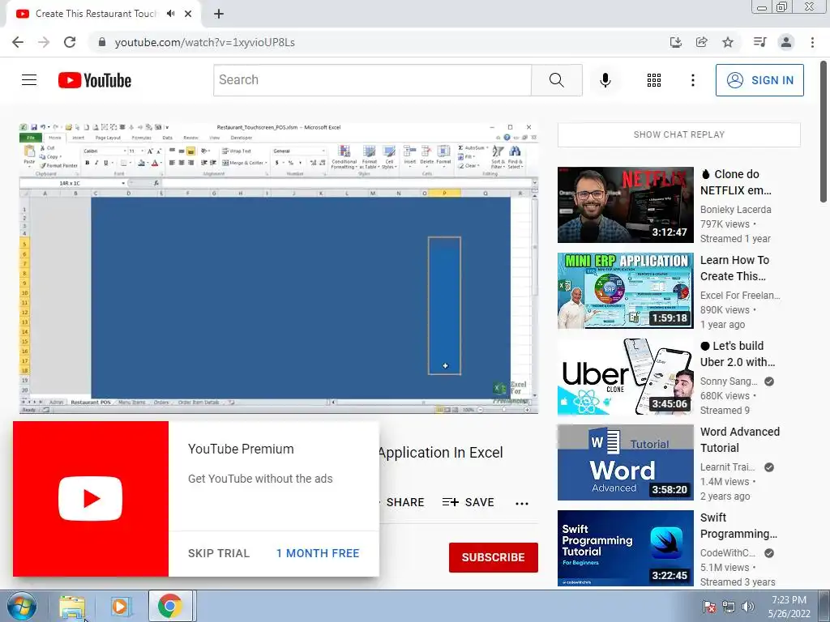Screen dimensions: 830x622
Task: Bookmark this tab with the star
Action: [x=728, y=42]
